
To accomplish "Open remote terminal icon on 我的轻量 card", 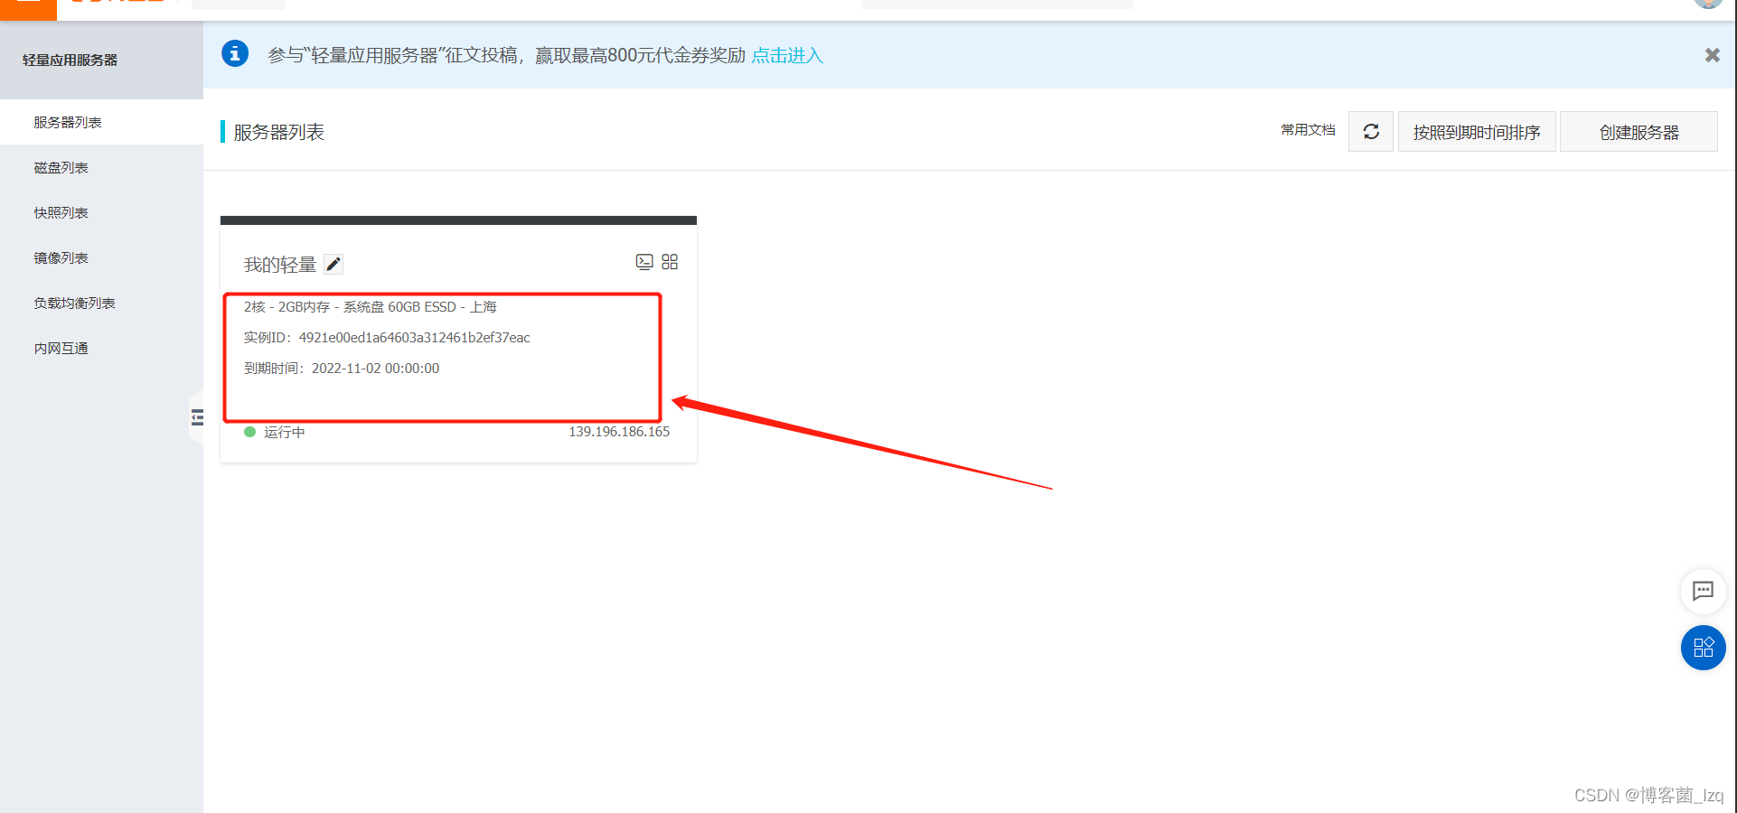I will point(644,262).
